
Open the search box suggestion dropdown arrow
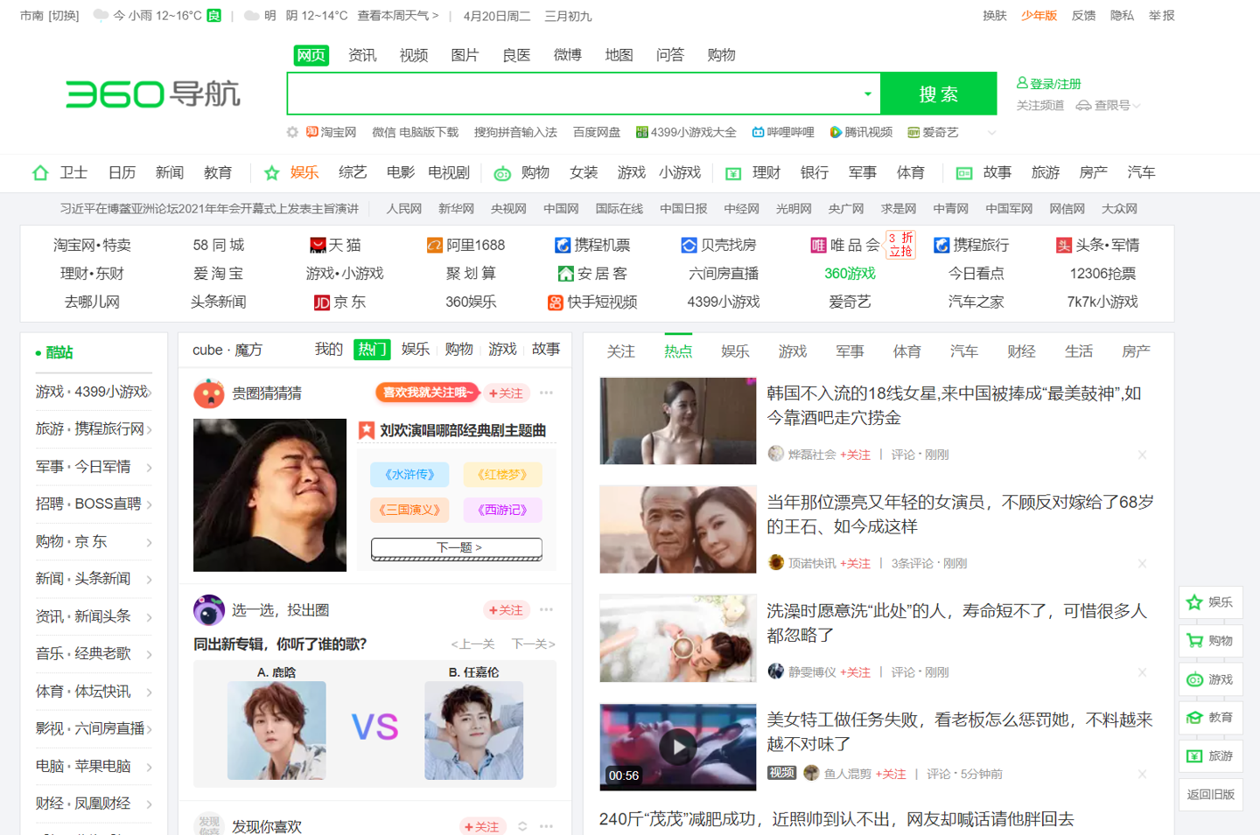867,94
